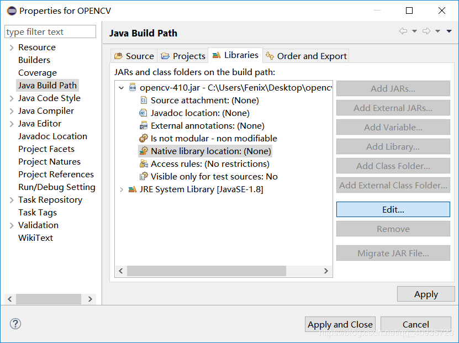Image resolution: width=459 pixels, height=343 pixels.
Task: Select Javadoc Location in the sidebar
Action: pos(52,136)
